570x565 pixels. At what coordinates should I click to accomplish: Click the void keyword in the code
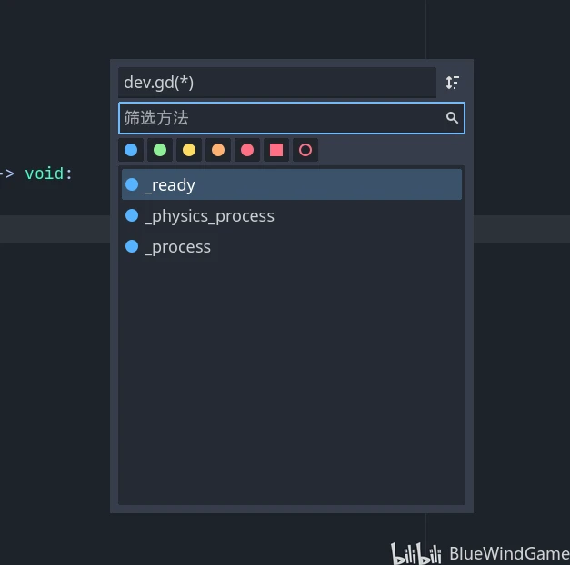pos(48,173)
